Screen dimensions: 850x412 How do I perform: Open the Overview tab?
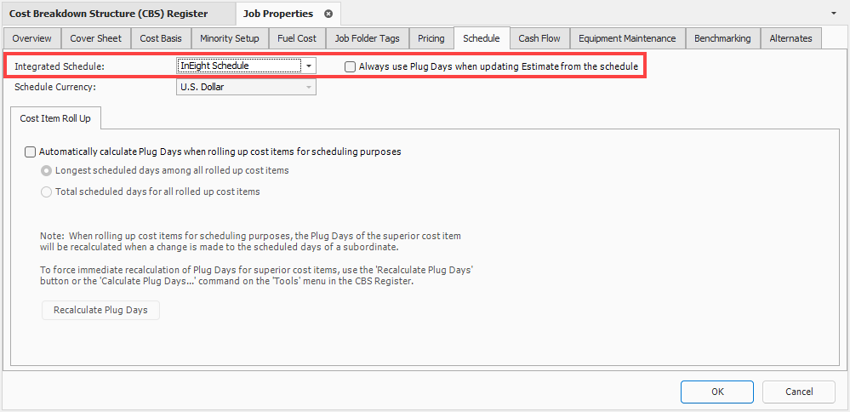tap(31, 38)
